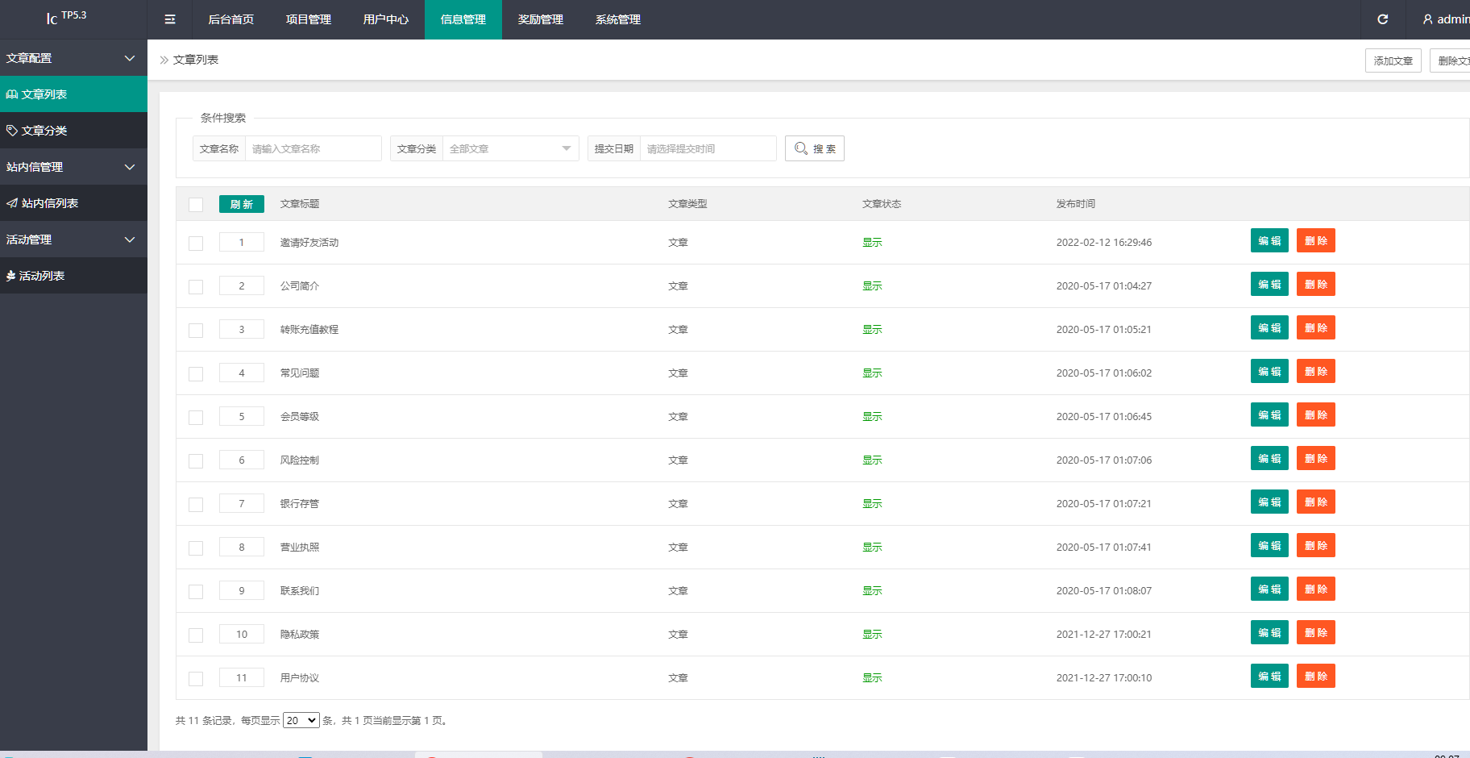The image size is (1470, 758).
Task: Toggle the select-all checkbox in table header
Action: 196,205
